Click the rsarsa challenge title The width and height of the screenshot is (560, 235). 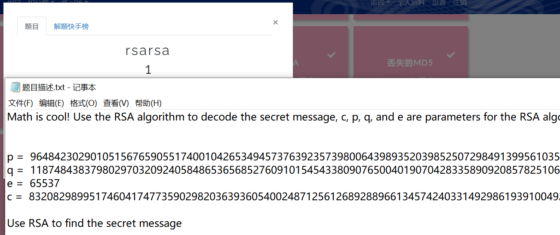coord(148,51)
